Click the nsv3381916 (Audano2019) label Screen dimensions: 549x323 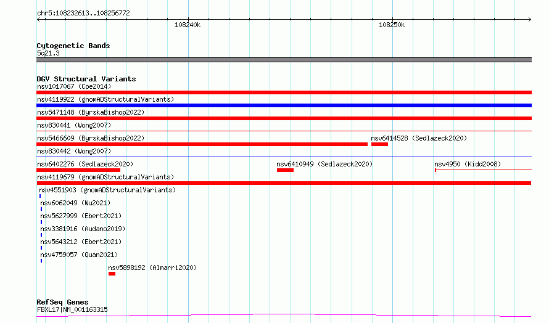(83, 229)
